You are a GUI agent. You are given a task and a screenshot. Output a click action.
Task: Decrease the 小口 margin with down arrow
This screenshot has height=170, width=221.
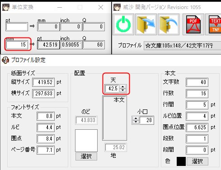[x=136, y=122]
